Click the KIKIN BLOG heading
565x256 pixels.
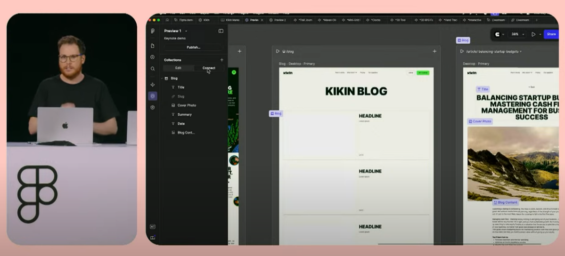point(356,91)
